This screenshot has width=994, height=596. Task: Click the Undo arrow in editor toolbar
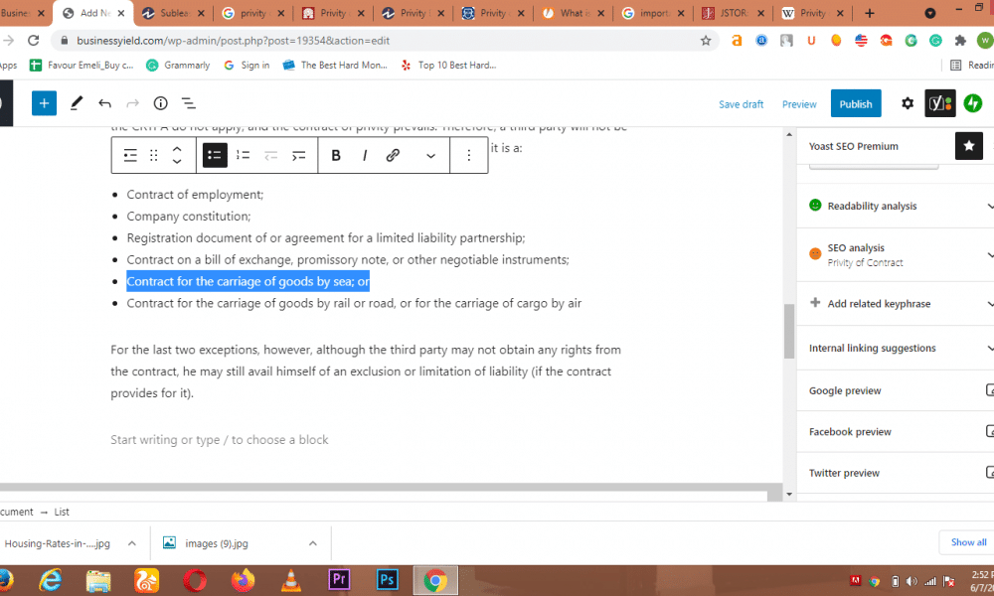point(104,103)
